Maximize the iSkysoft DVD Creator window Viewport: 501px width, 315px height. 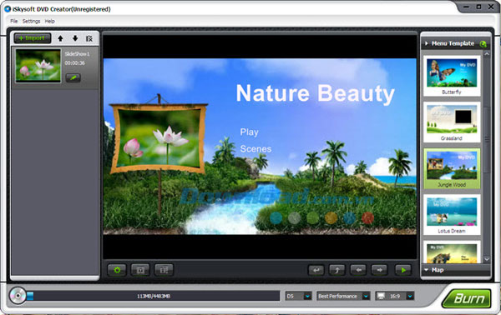coord(478,7)
